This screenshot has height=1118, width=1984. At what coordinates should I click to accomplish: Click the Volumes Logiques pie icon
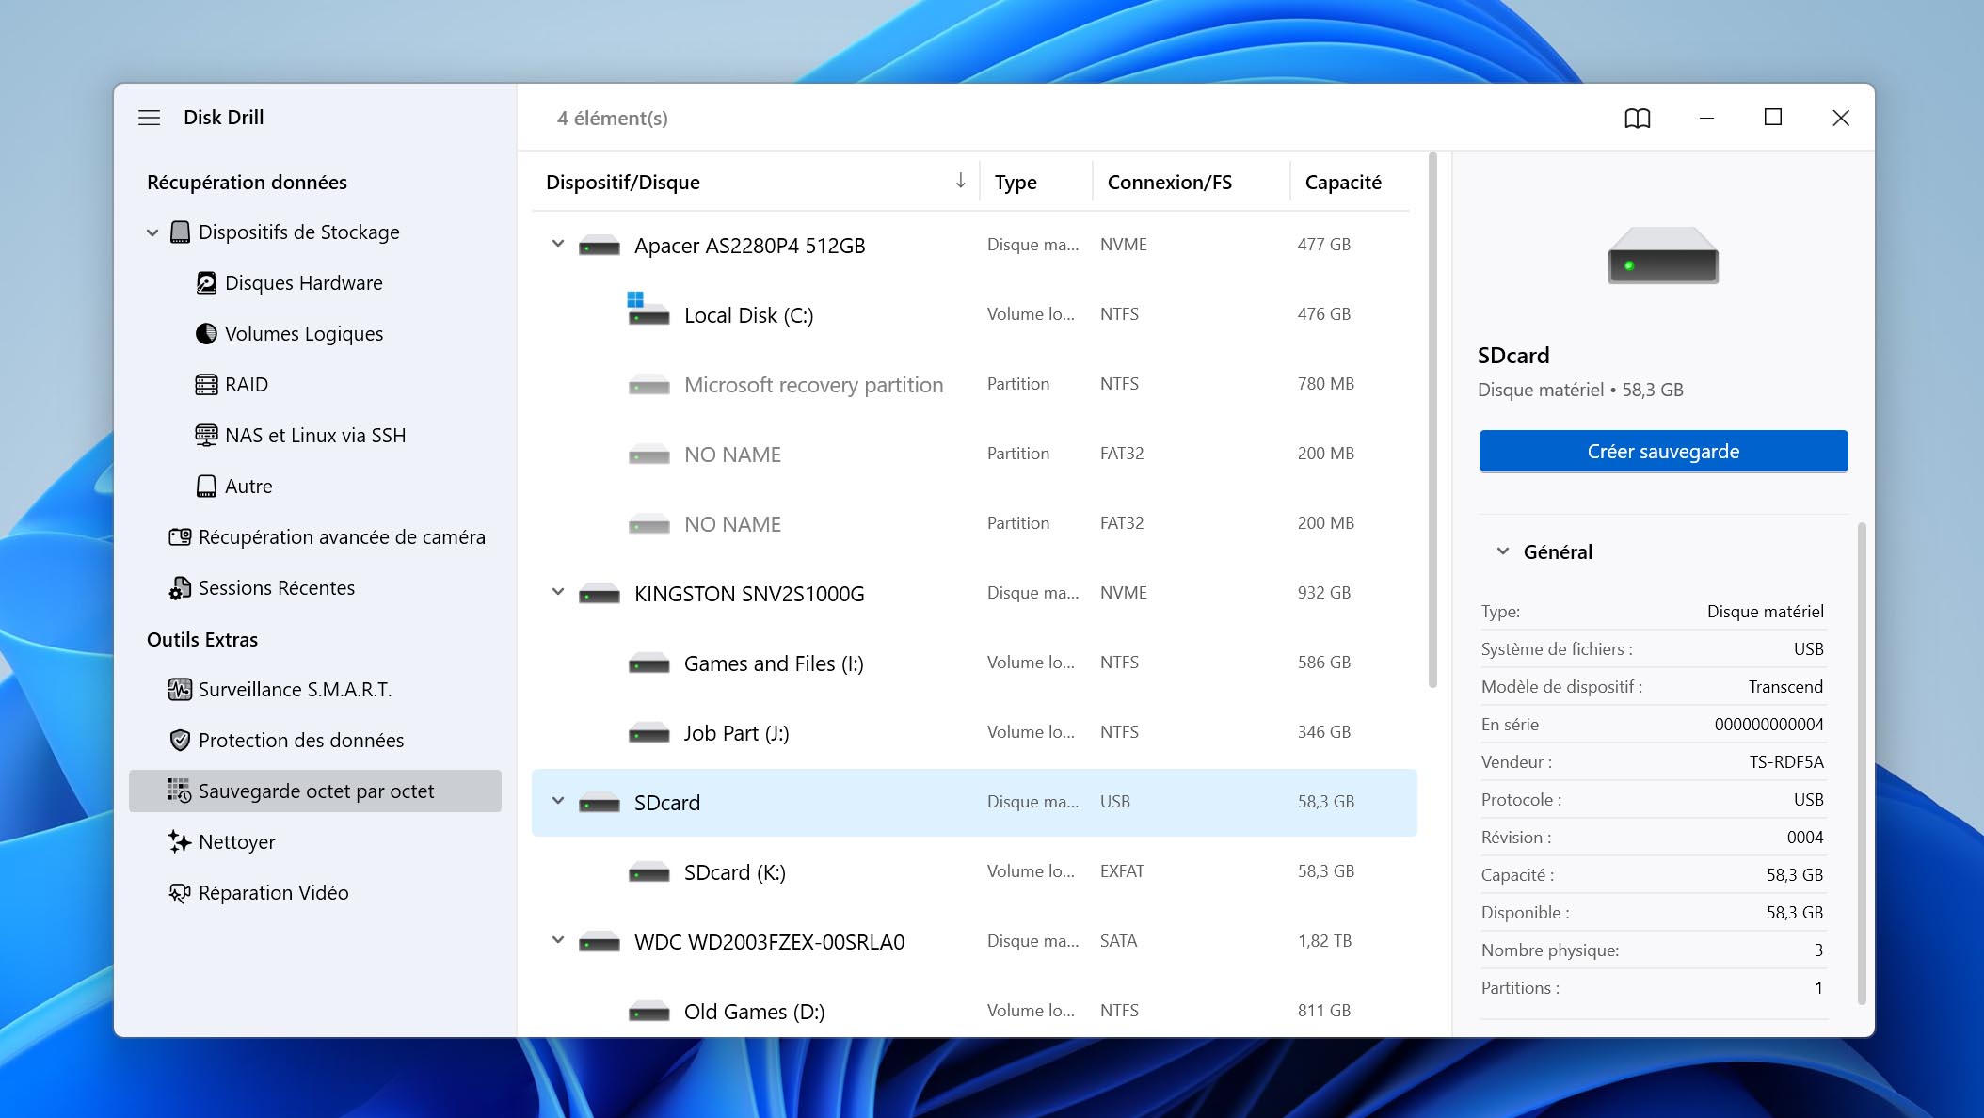pos(206,334)
